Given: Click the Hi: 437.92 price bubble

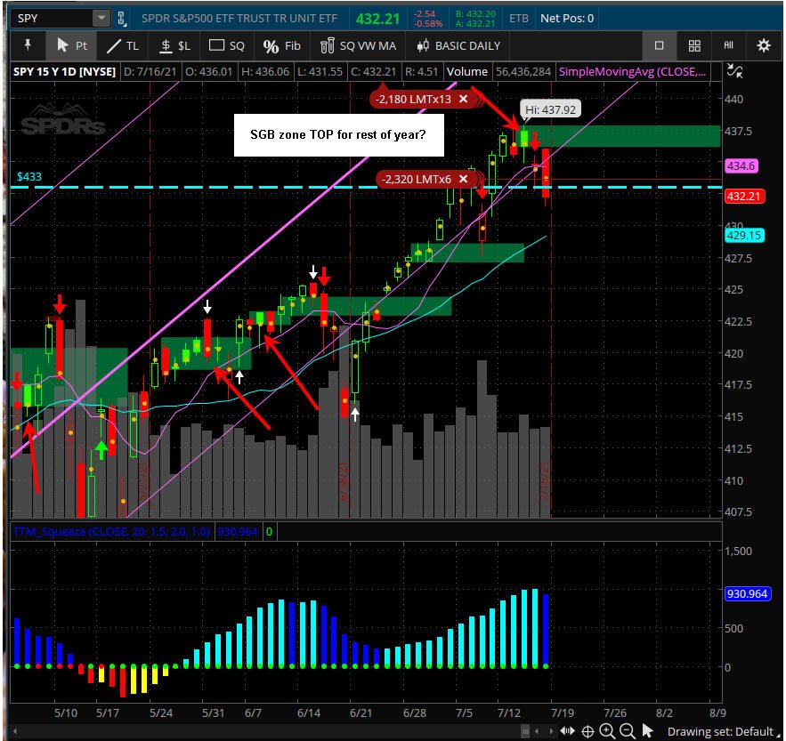Looking at the screenshot, I should point(550,109).
